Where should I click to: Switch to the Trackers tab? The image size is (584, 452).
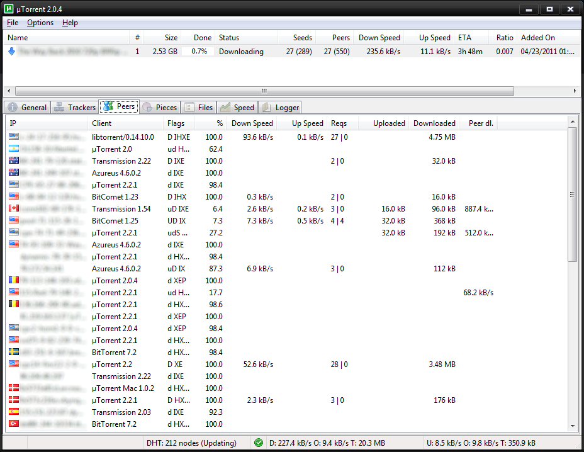click(75, 108)
